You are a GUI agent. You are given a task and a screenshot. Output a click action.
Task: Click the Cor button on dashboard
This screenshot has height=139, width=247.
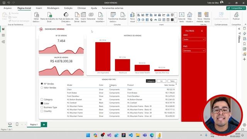(161, 81)
